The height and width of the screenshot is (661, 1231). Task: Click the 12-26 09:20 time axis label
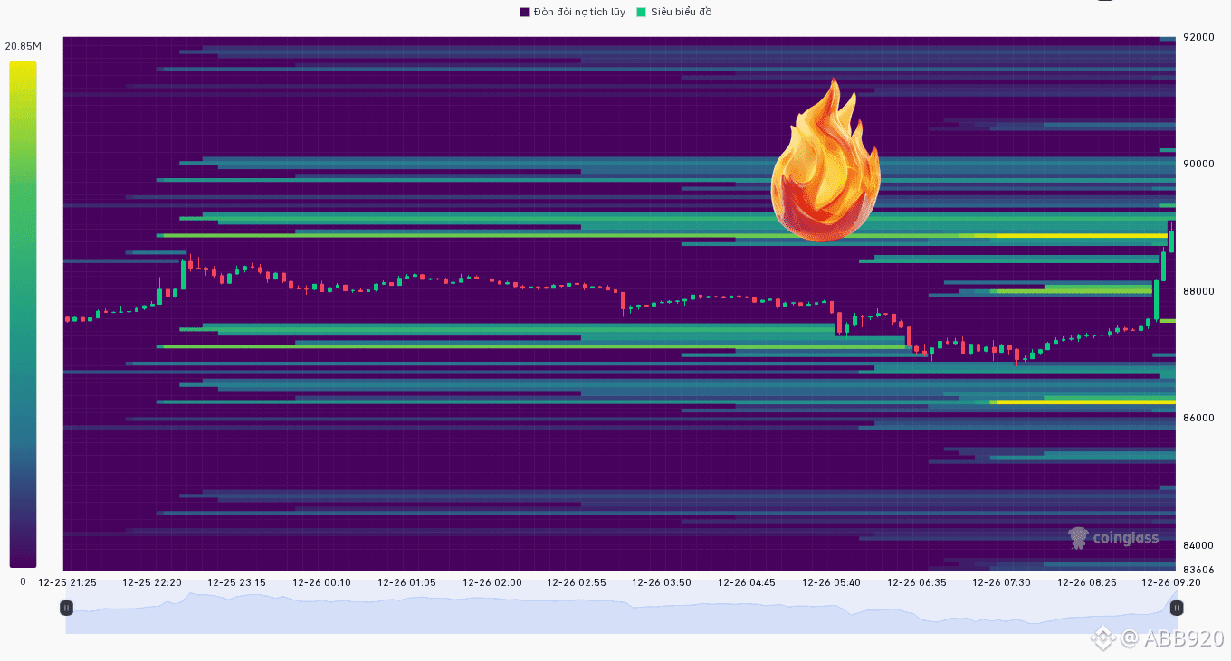(1171, 582)
